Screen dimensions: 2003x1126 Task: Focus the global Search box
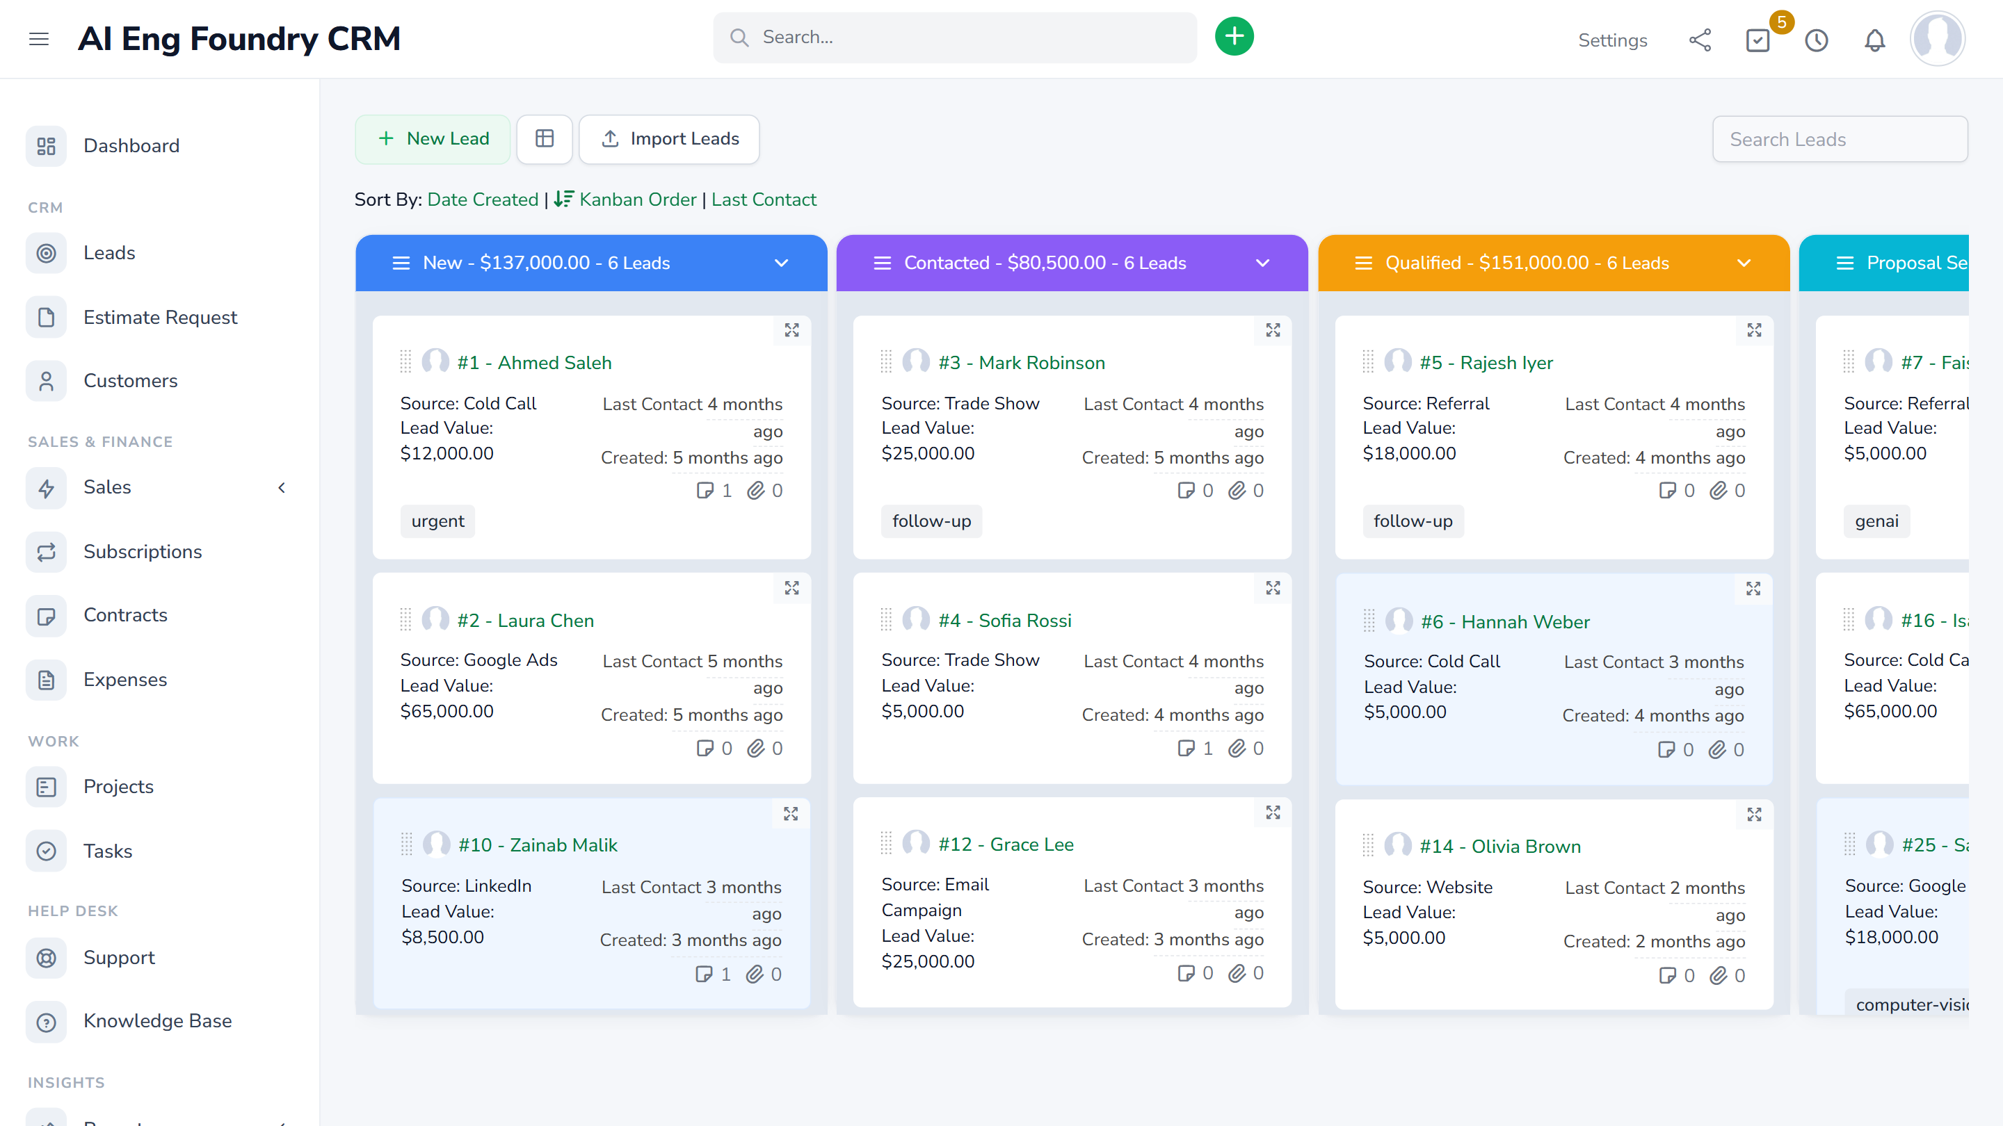(x=955, y=38)
